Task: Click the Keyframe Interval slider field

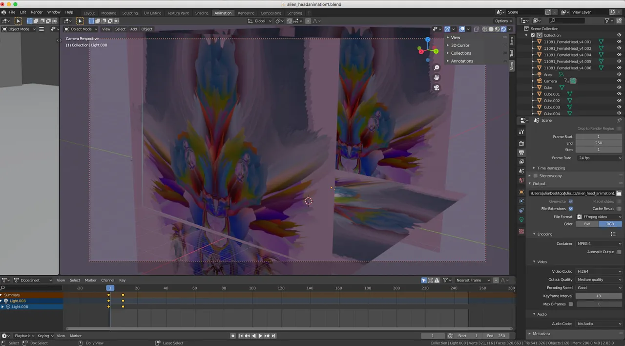Action: 599,296
